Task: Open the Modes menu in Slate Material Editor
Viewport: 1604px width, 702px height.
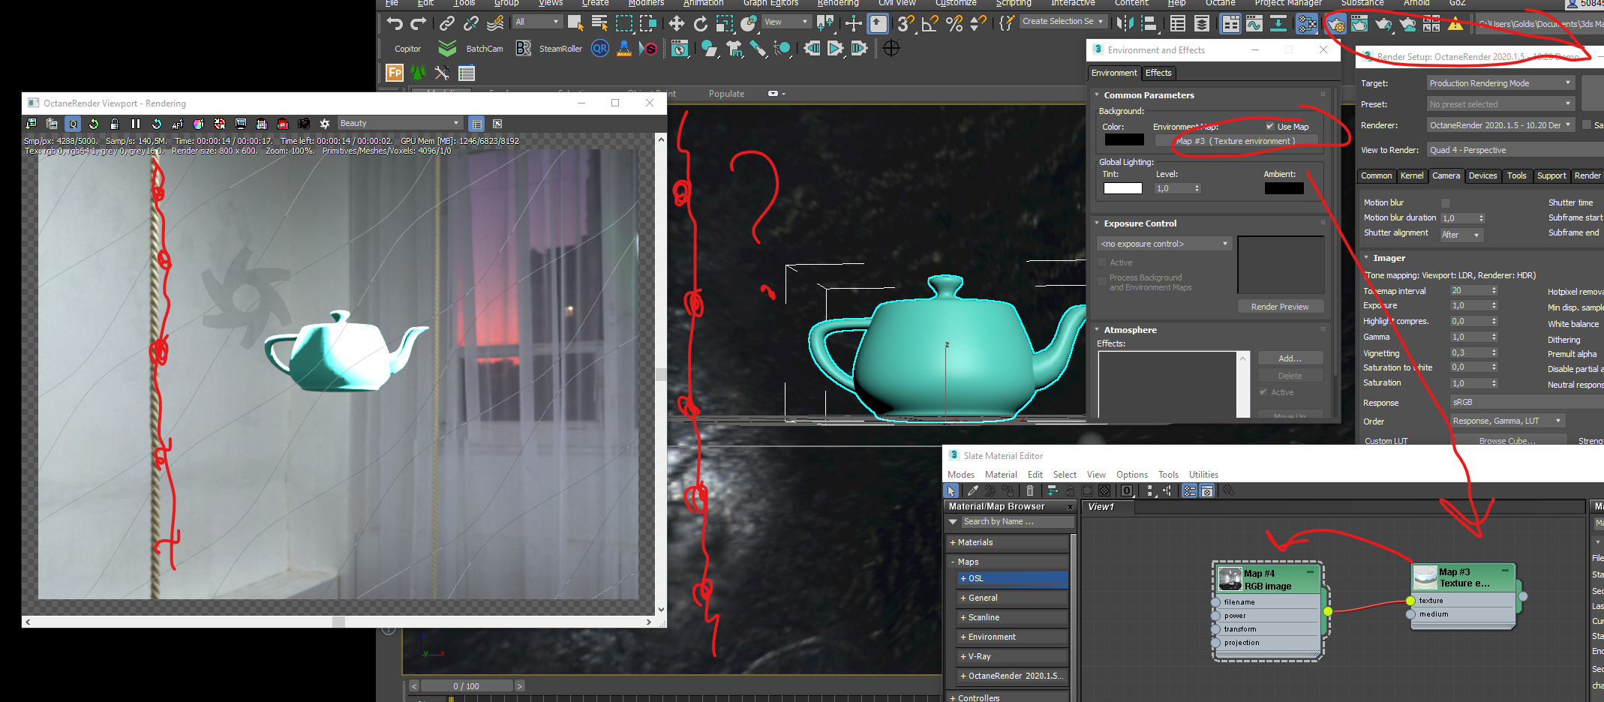Action: pyautogui.click(x=961, y=475)
